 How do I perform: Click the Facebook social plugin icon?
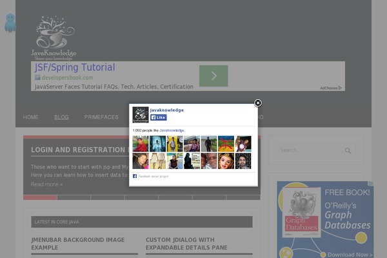click(x=135, y=176)
